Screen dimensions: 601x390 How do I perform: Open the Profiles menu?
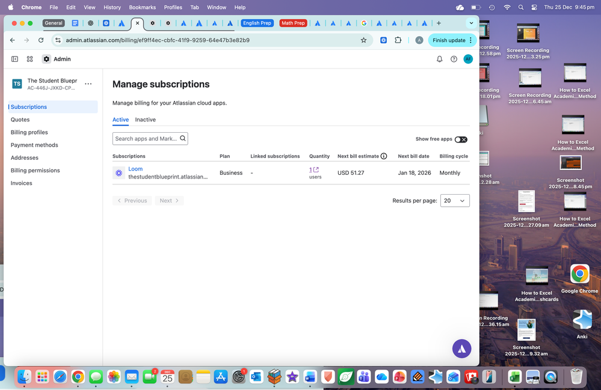[173, 7]
